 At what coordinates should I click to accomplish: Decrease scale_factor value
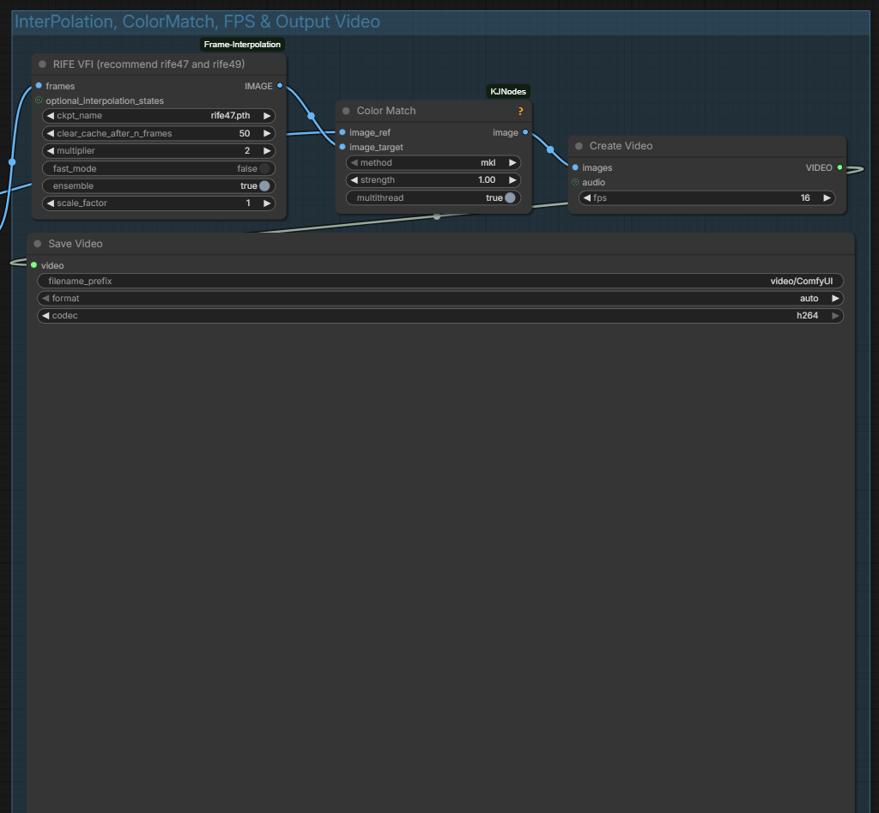pyautogui.click(x=51, y=203)
